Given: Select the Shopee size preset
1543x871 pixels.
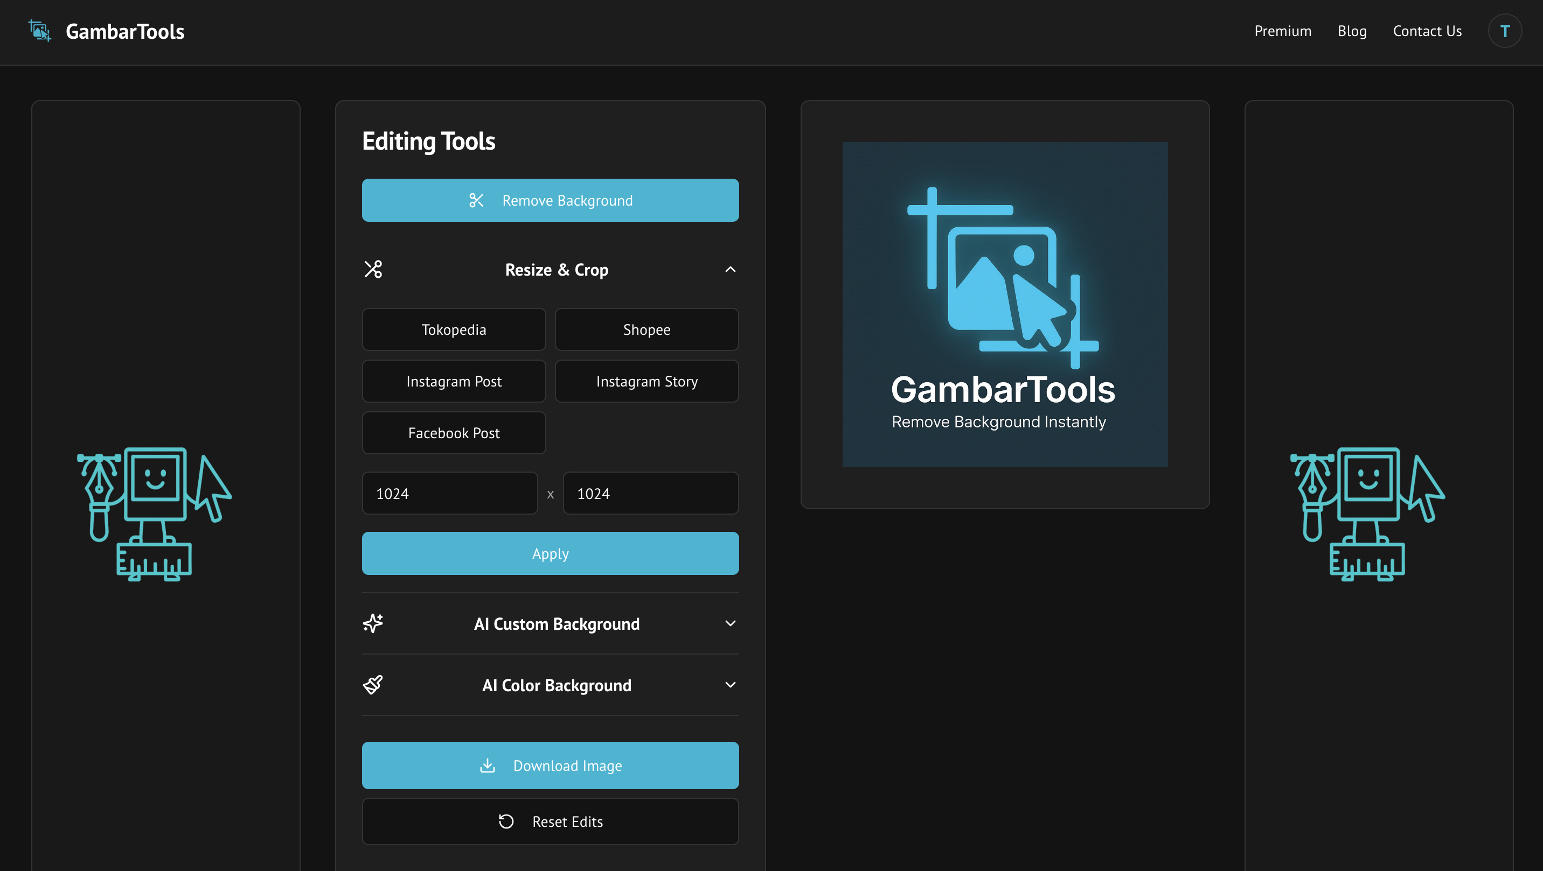Looking at the screenshot, I should 647,330.
